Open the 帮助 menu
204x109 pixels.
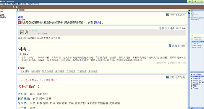click(x=36, y=4)
